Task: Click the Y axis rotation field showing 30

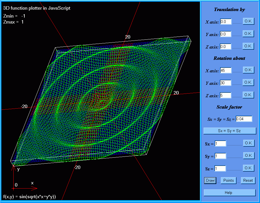Action: coord(226,83)
